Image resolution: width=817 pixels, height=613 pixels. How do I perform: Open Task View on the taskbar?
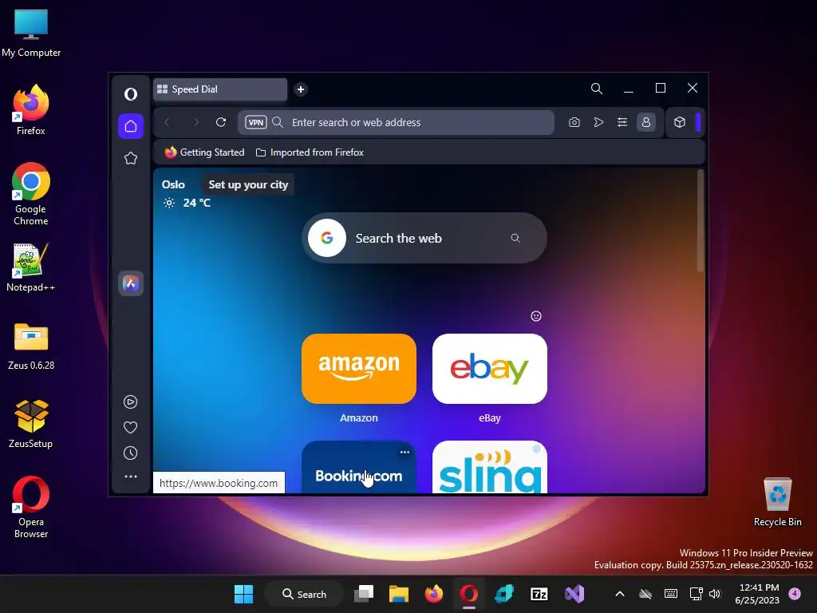pos(364,594)
